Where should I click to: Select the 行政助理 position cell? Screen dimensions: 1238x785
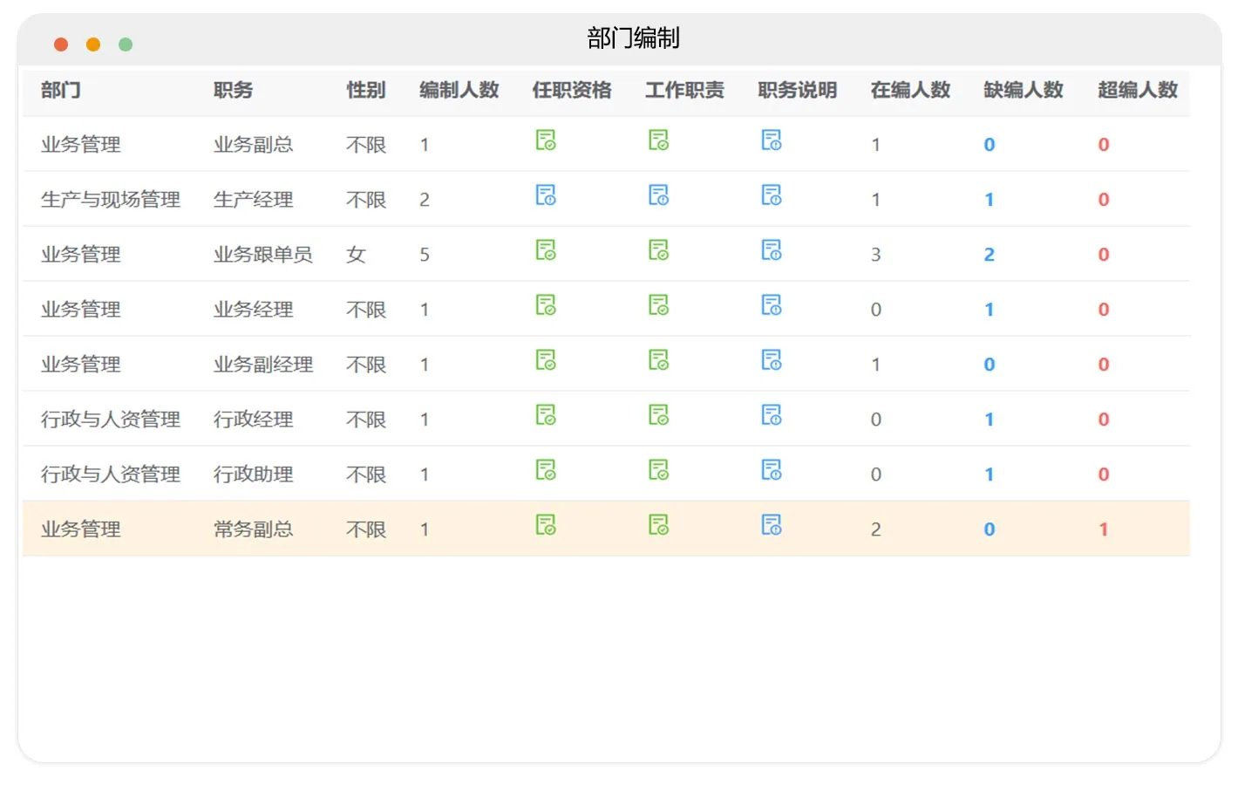point(254,474)
